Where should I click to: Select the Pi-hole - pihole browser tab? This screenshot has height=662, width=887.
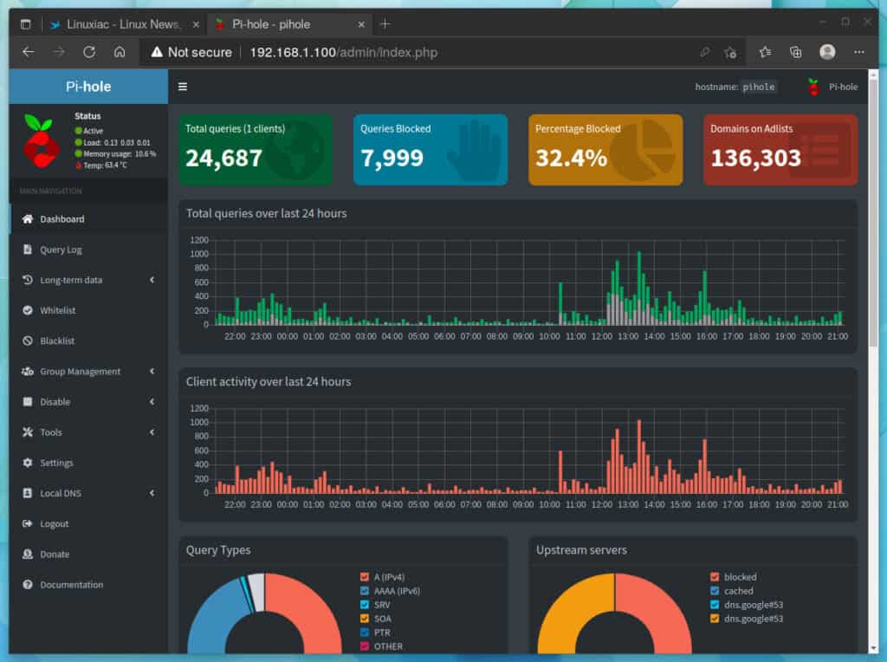coord(288,23)
